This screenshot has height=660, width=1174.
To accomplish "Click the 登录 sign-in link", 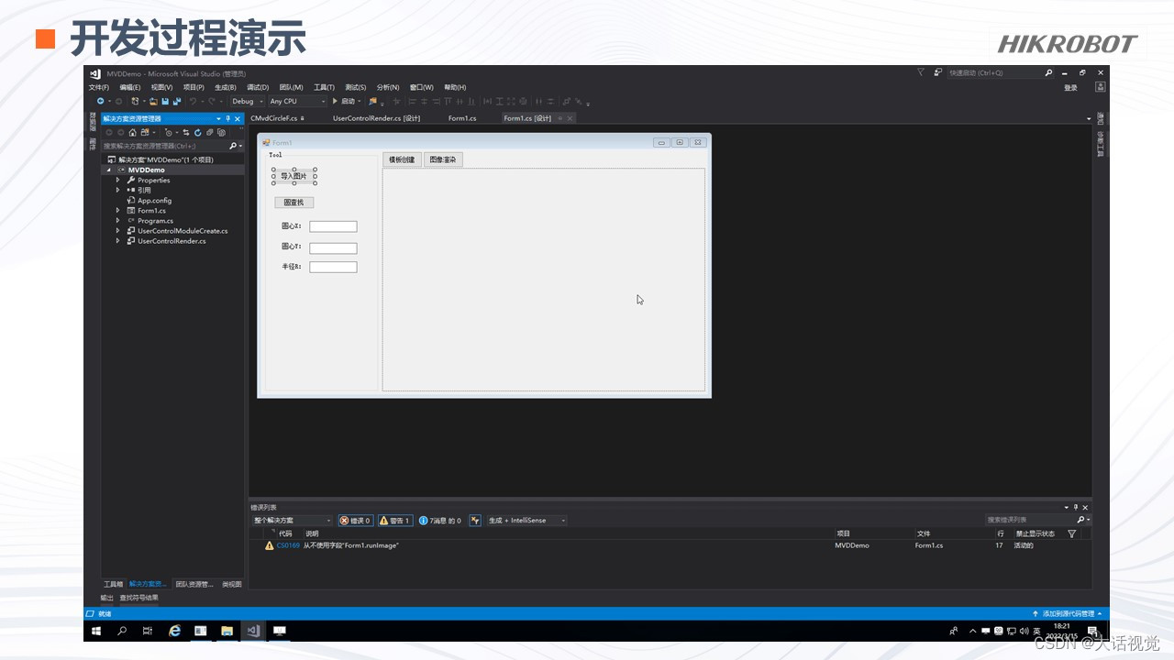I will (x=1070, y=88).
